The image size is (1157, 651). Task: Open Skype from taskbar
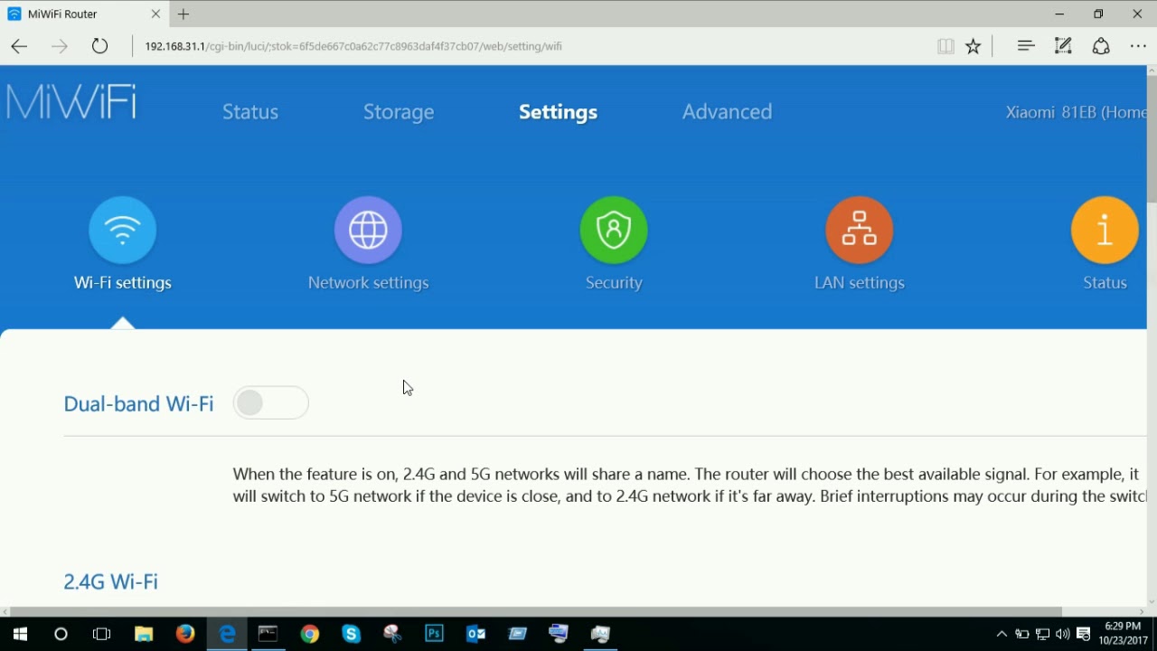point(352,634)
